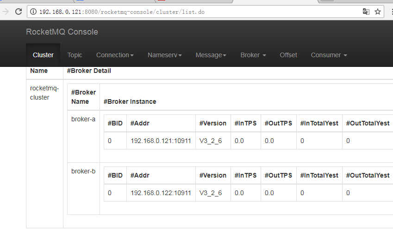The image size is (393, 232).
Task: Go to the Offset menu item
Action: tap(288, 55)
